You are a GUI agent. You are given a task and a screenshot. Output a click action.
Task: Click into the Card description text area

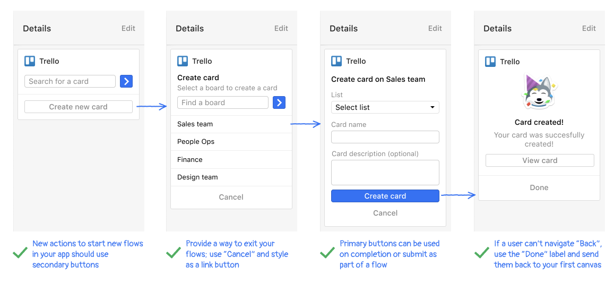(385, 173)
